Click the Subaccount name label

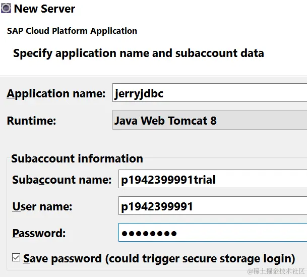[x=62, y=180]
